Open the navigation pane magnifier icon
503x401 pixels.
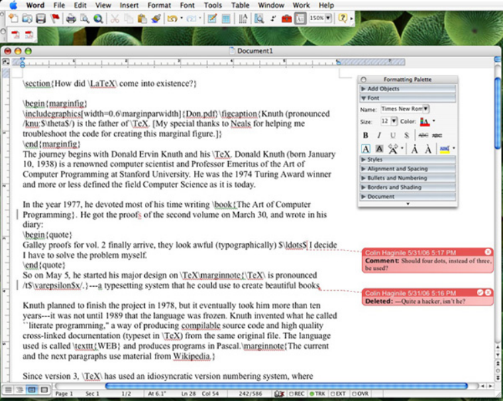259,18
